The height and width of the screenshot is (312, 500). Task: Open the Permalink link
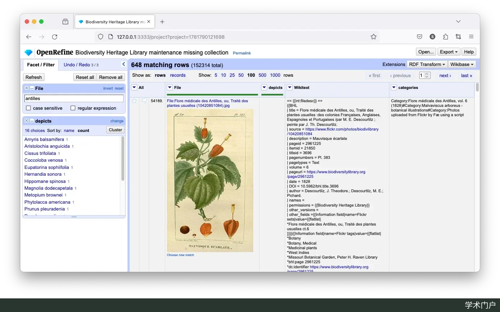point(242,53)
